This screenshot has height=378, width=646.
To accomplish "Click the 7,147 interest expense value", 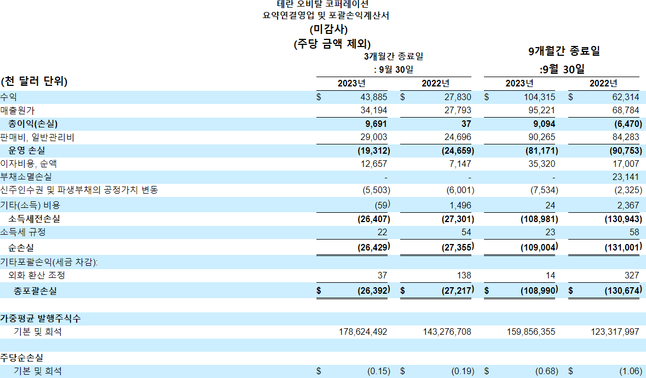I will tap(460, 164).
